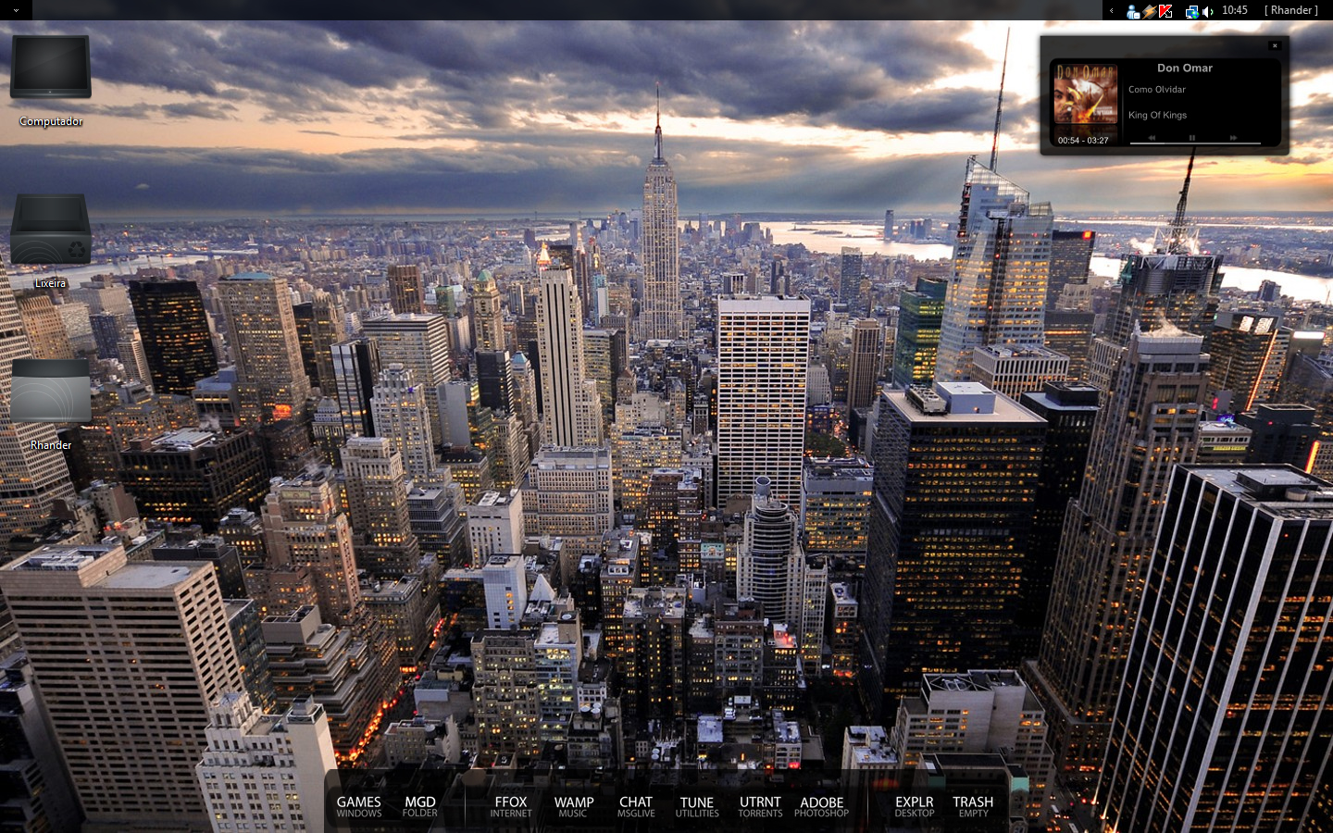Click the Como Olvidar song name
Image resolution: width=1333 pixels, height=833 pixels.
(x=1157, y=90)
